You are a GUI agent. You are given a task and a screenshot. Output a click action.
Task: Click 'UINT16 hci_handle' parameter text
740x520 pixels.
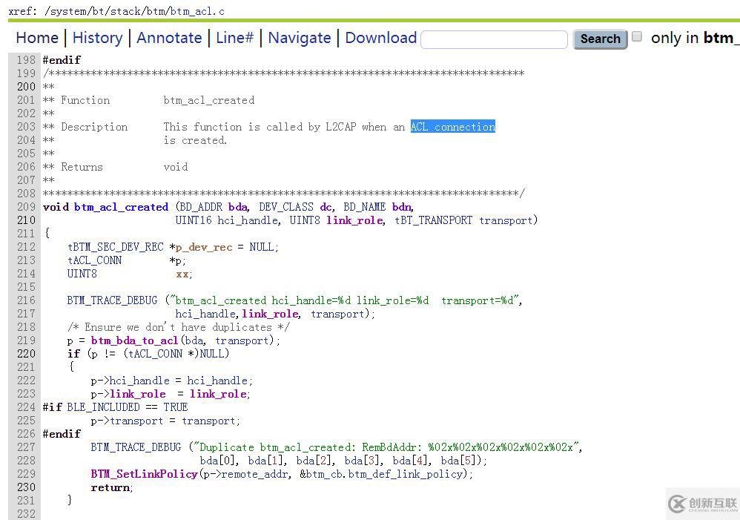228,220
